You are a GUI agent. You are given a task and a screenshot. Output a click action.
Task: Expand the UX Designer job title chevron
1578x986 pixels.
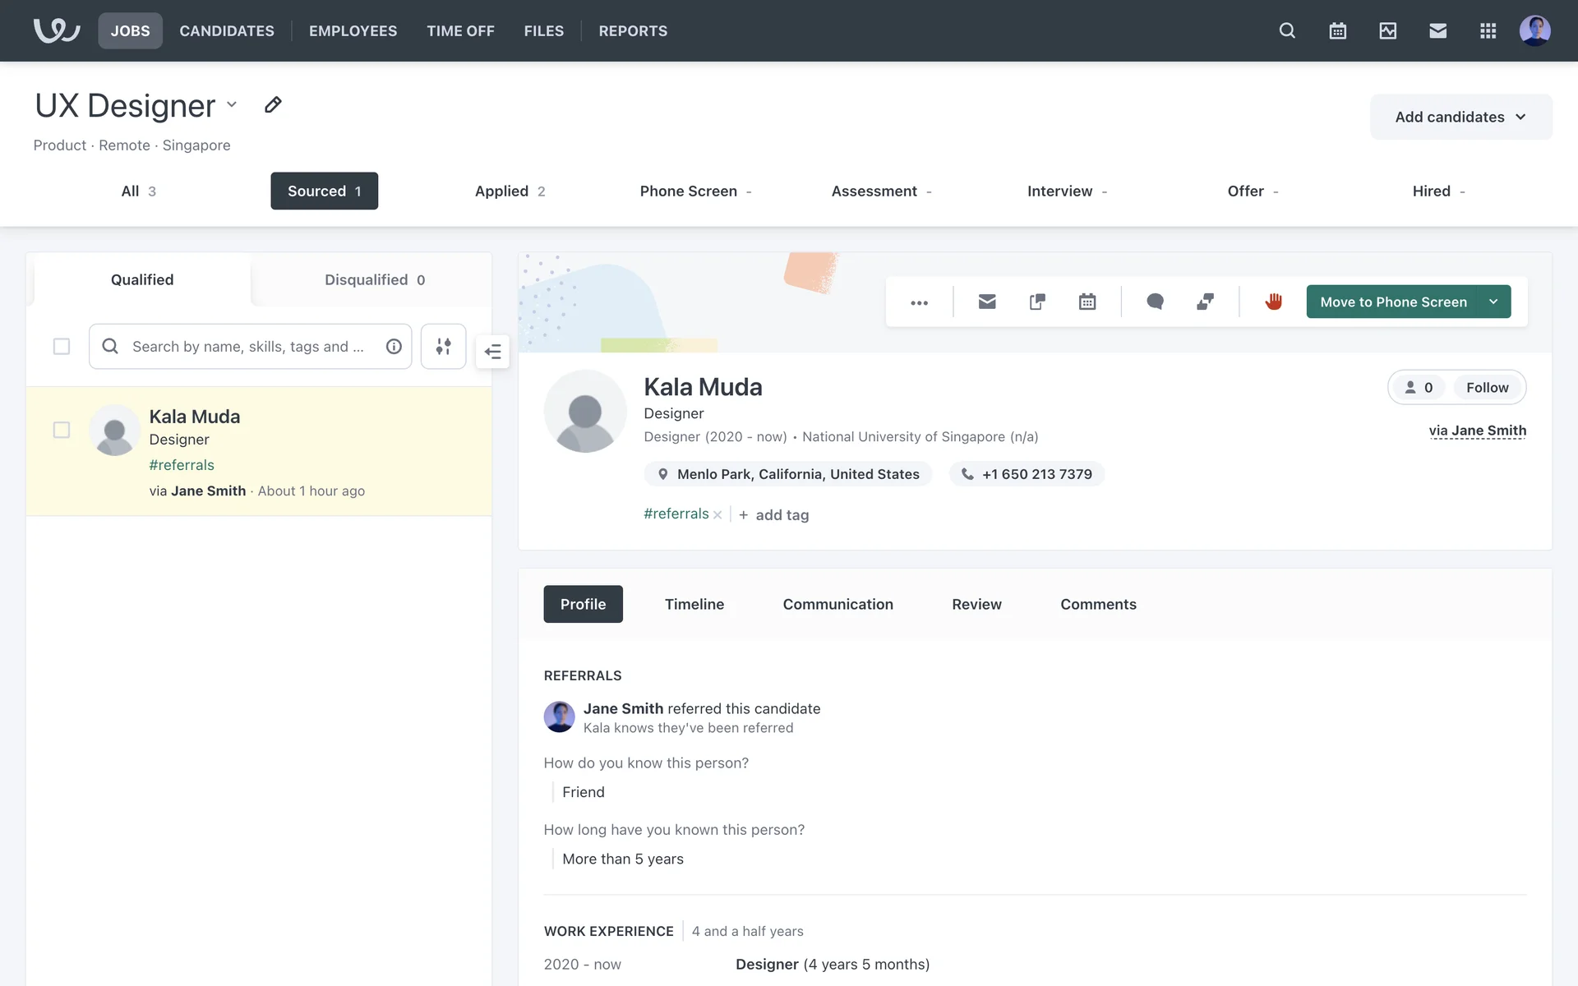pyautogui.click(x=232, y=104)
